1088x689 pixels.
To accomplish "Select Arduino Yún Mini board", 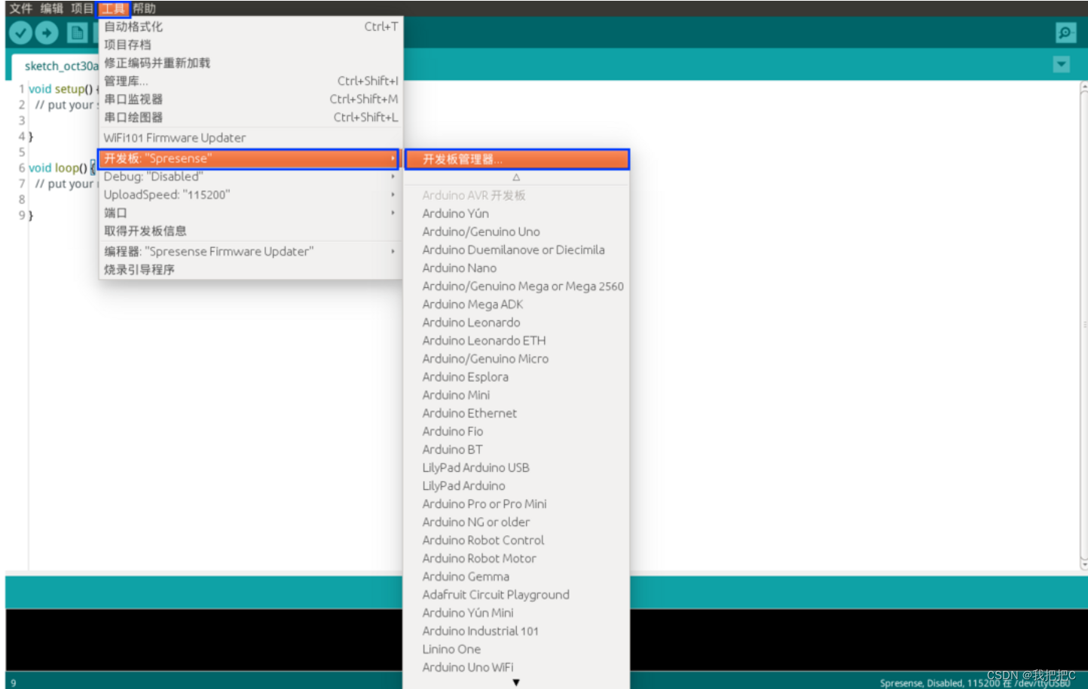I will 516,613.
